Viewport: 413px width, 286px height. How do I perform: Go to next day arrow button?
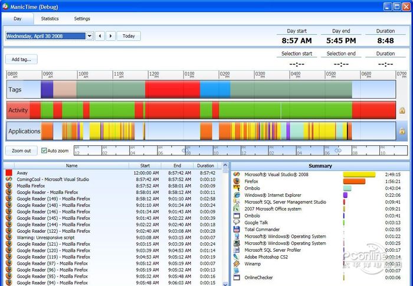111,36
